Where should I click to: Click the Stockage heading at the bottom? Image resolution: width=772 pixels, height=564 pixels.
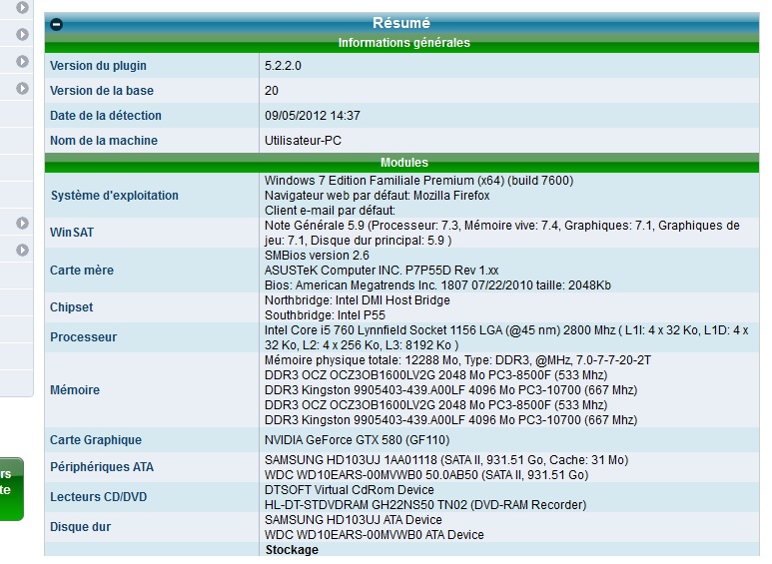(x=292, y=550)
